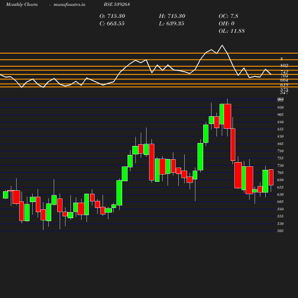Screen dimensions: 298x298
Task: Click the 605 price axis label
Action: [280, 202]
